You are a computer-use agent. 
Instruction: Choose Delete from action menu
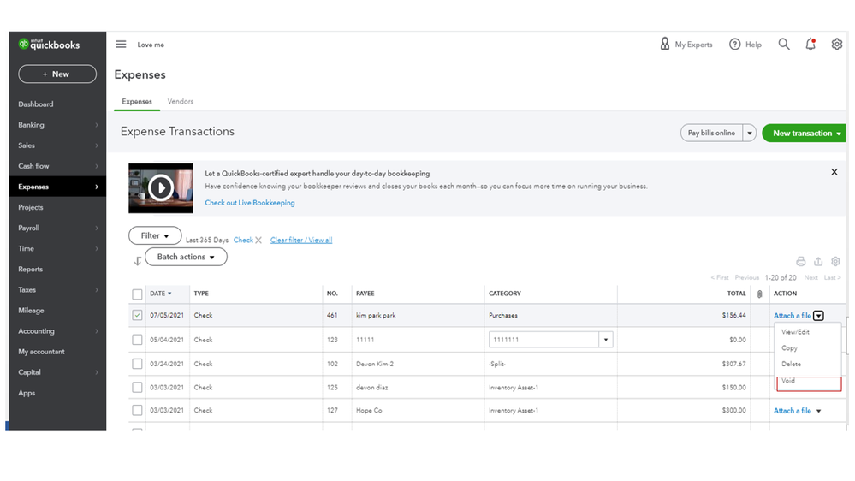(791, 364)
